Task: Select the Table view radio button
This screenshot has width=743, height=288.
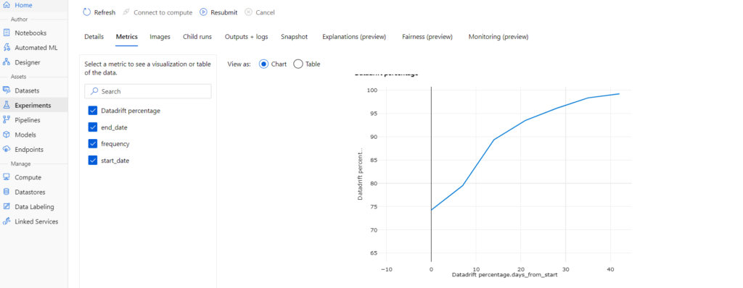Action: [x=298, y=64]
